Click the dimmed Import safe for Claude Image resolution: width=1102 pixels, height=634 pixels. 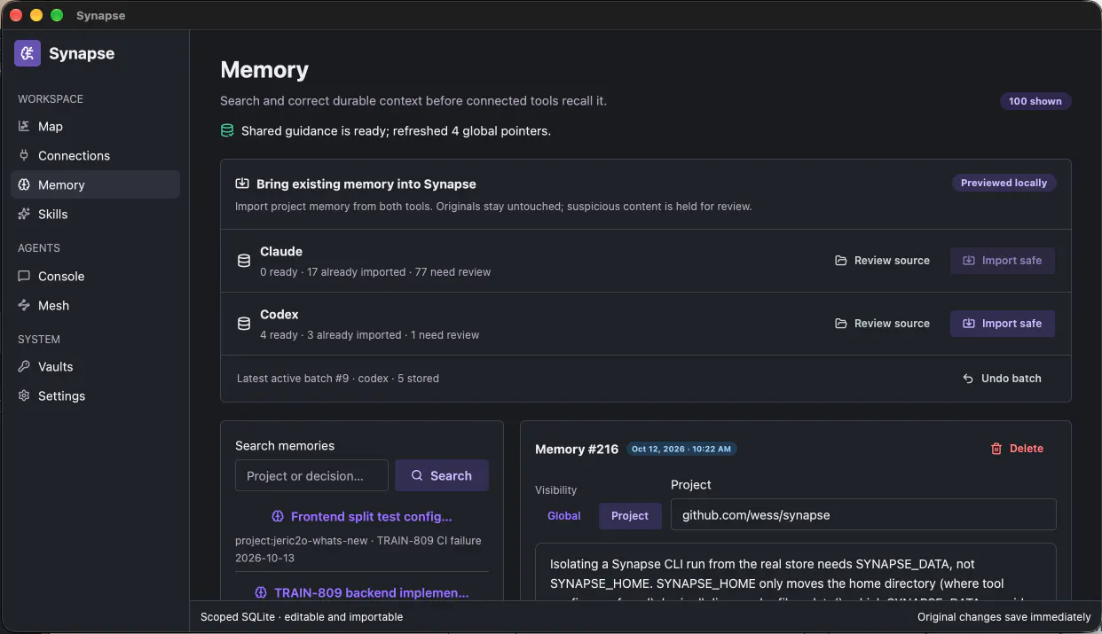click(1003, 261)
